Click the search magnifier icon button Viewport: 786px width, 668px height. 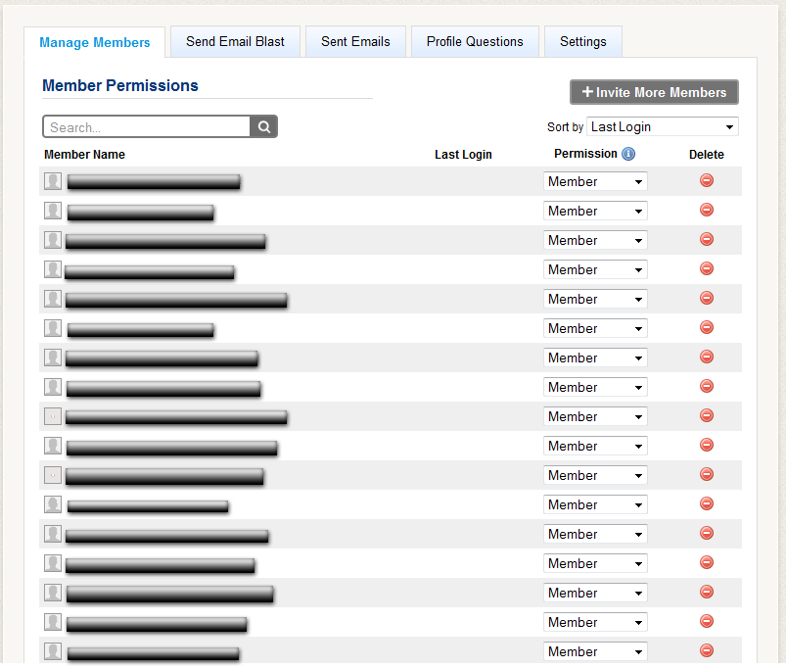(x=264, y=127)
